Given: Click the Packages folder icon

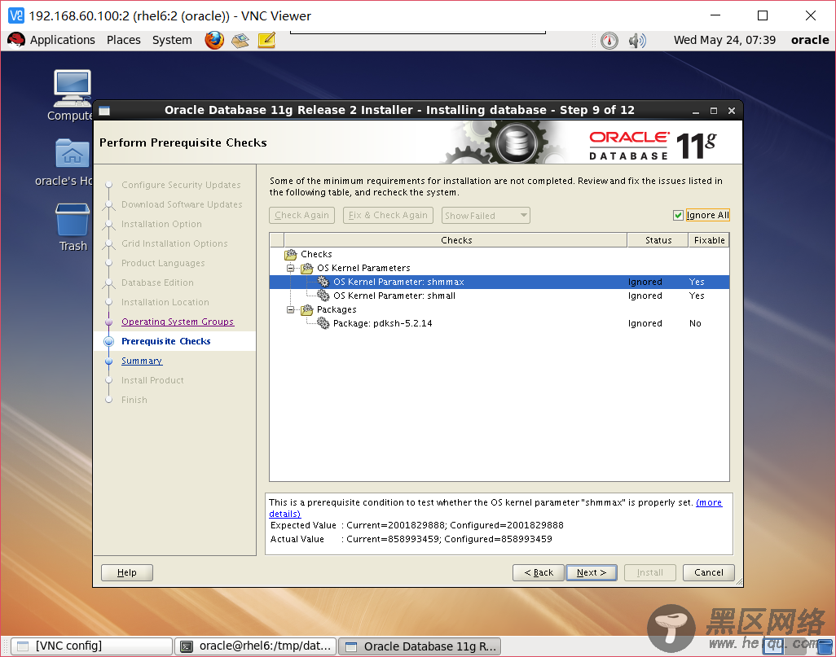Looking at the screenshot, I should [307, 309].
